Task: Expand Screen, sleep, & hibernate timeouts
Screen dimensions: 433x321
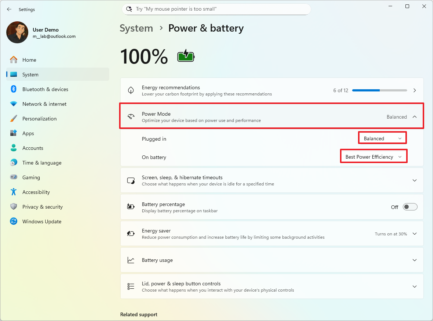Action: coord(415,180)
